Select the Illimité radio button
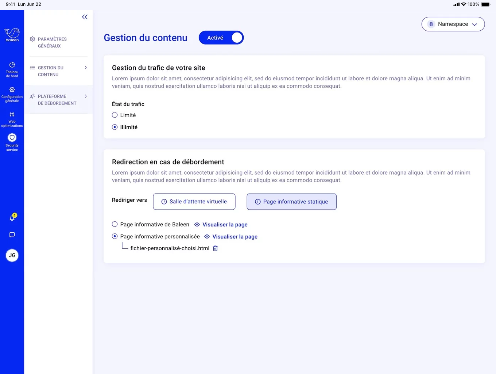 (115, 127)
